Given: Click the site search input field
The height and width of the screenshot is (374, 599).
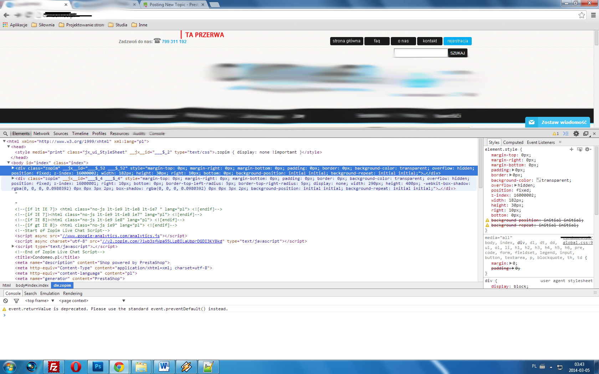Looking at the screenshot, I should [x=421, y=53].
